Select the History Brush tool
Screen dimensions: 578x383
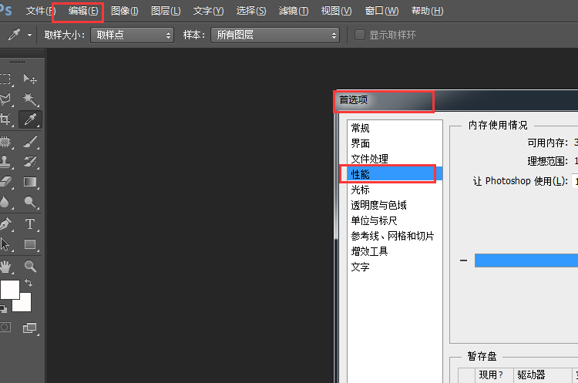point(30,162)
